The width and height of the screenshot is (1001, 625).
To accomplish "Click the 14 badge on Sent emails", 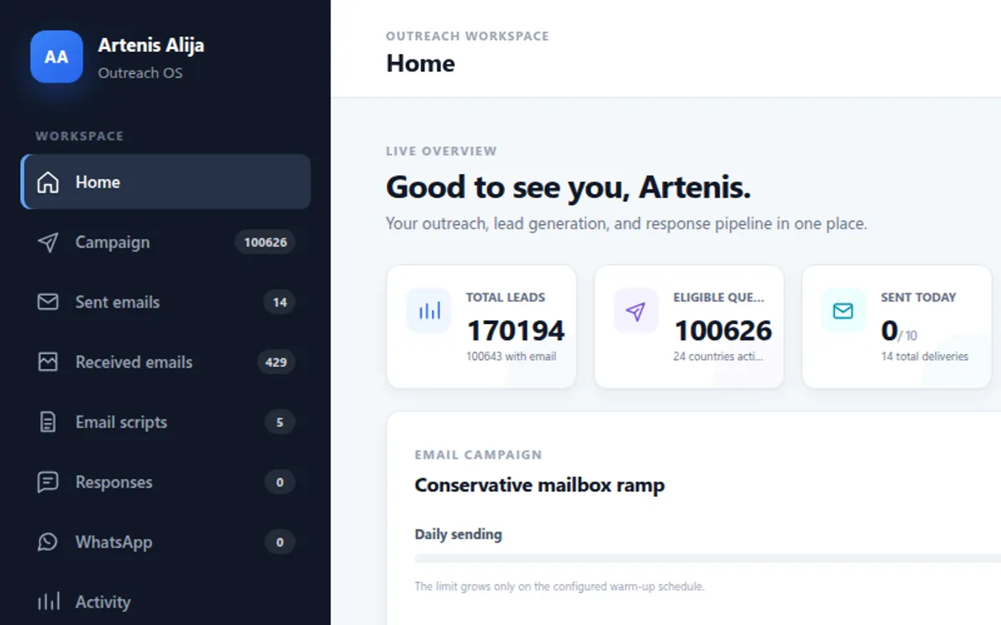I will point(279,302).
